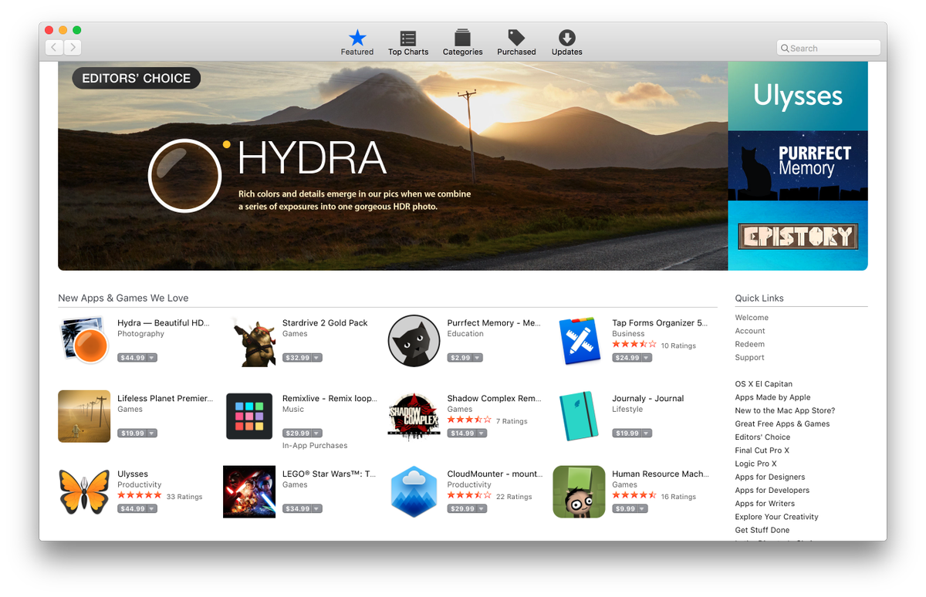926x597 pixels.
Task: Open the Categories tab
Action: [x=462, y=42]
